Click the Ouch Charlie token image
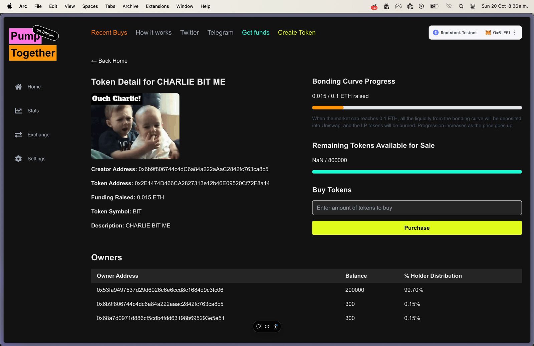The width and height of the screenshot is (534, 346). pyautogui.click(x=135, y=126)
